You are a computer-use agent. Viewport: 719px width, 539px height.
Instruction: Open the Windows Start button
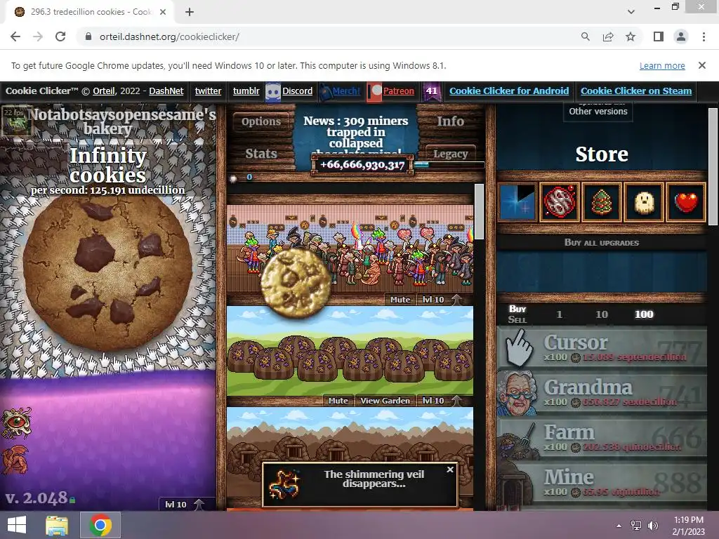point(17,525)
